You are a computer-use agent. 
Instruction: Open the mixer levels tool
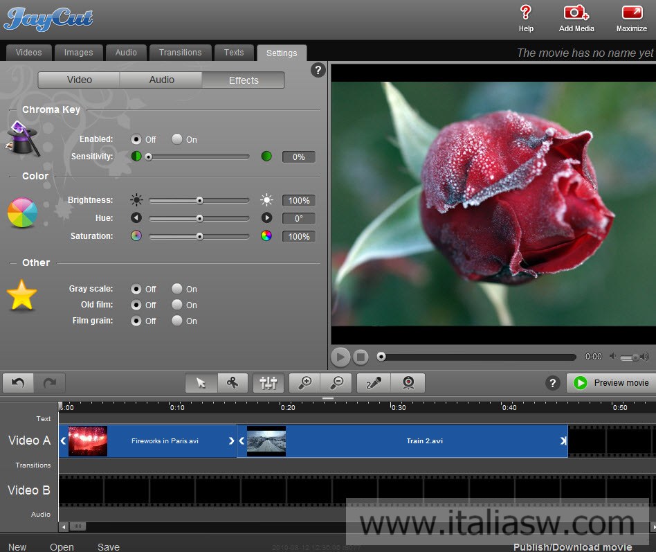pyautogui.click(x=268, y=383)
